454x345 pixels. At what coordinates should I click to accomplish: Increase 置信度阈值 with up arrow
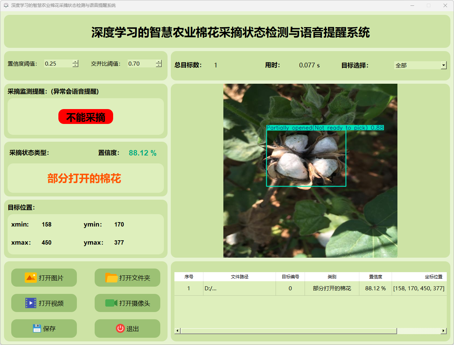click(75, 62)
